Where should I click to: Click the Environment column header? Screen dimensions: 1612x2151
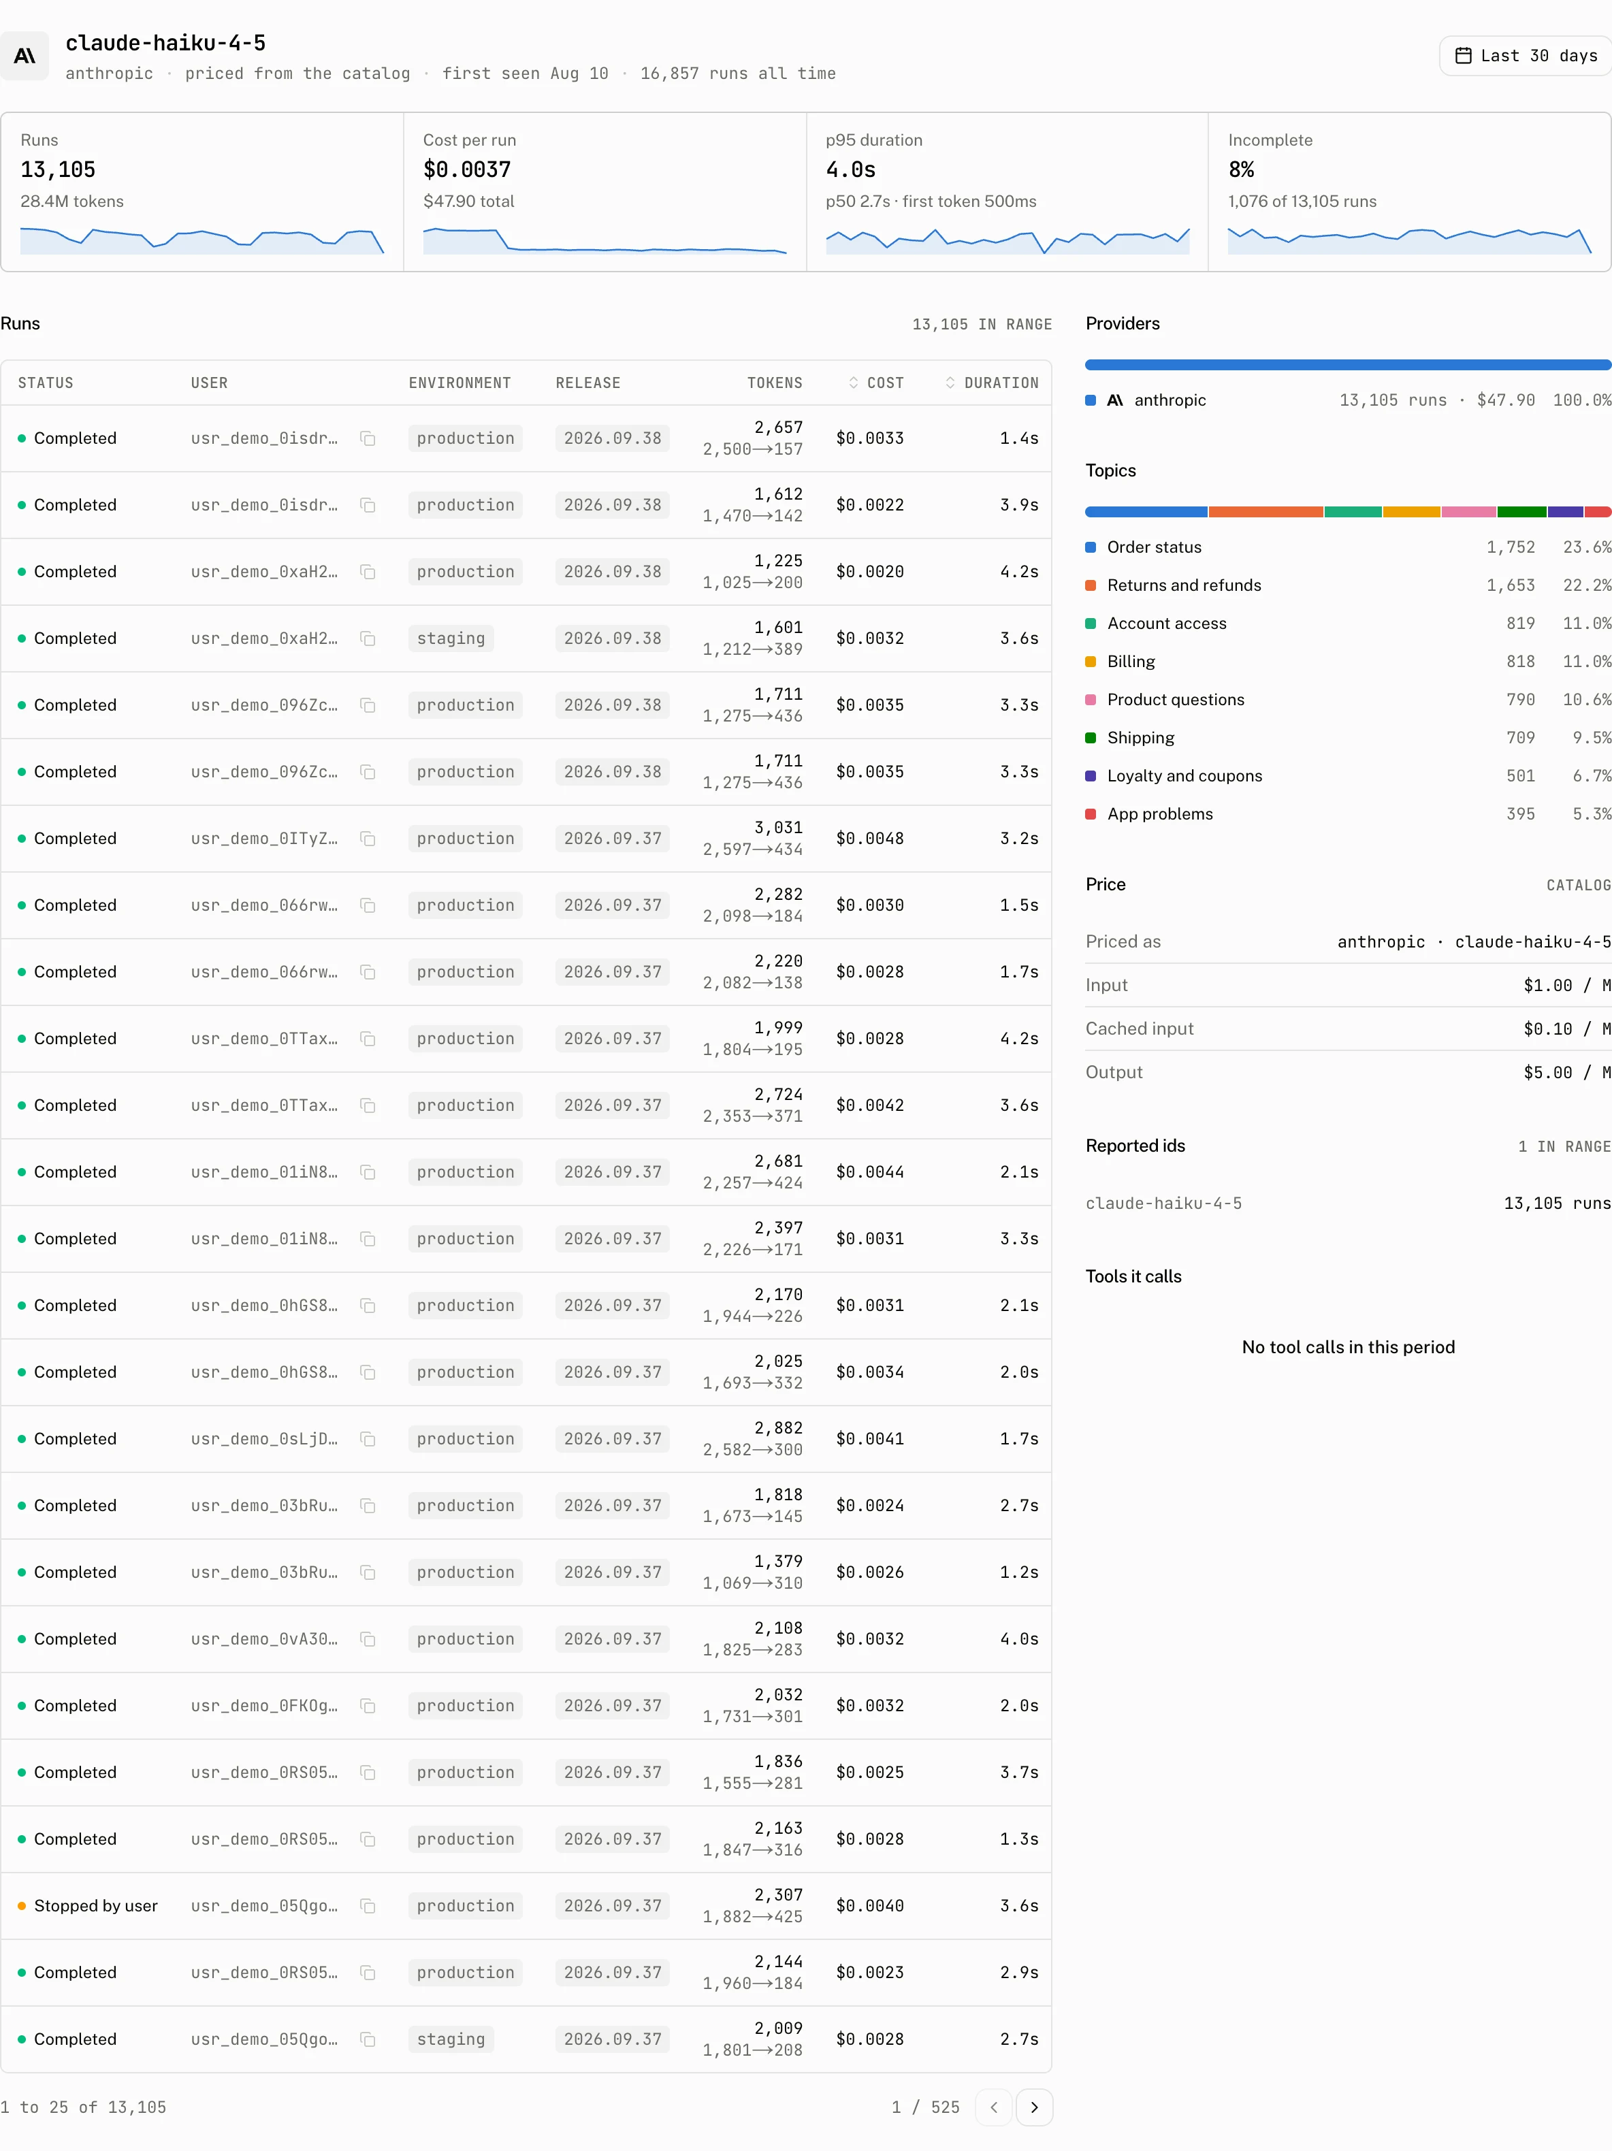tap(460, 383)
